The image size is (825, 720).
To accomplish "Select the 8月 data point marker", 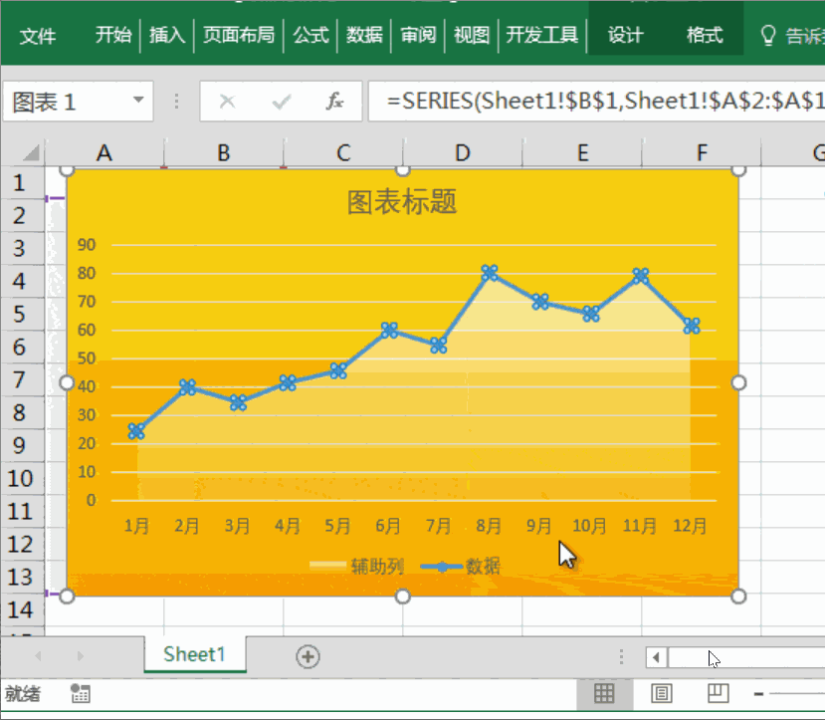I will [490, 273].
